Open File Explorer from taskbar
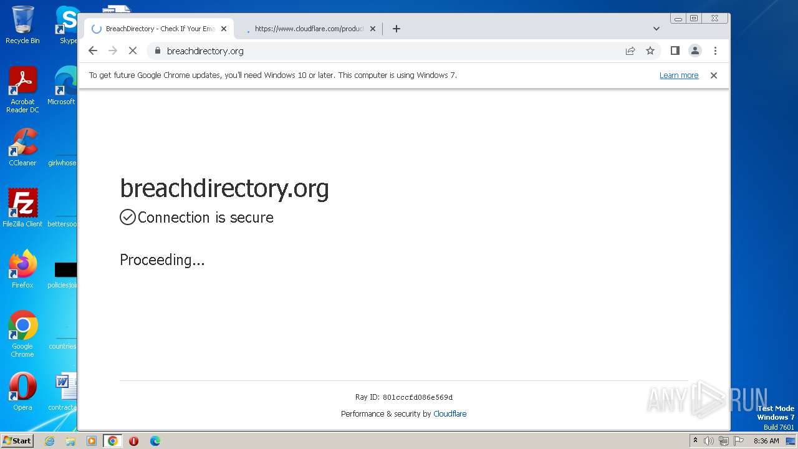The width and height of the screenshot is (798, 449). coord(70,441)
